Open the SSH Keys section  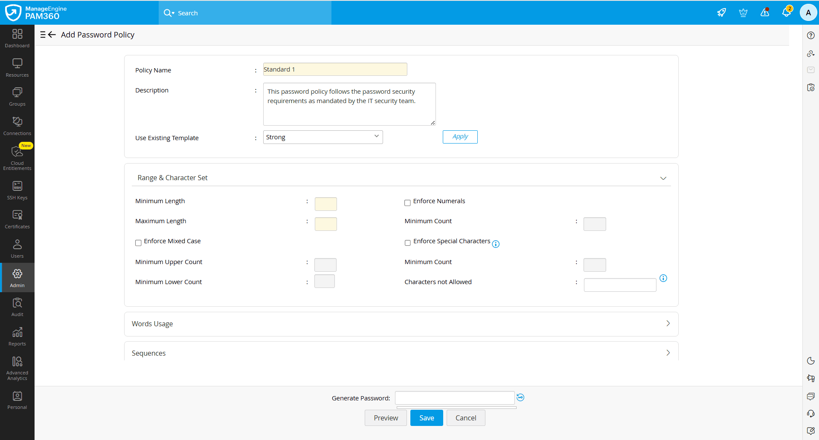tap(17, 189)
